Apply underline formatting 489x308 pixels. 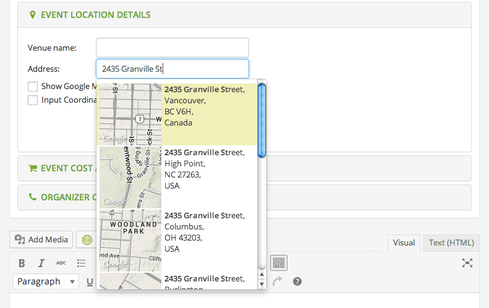90,282
